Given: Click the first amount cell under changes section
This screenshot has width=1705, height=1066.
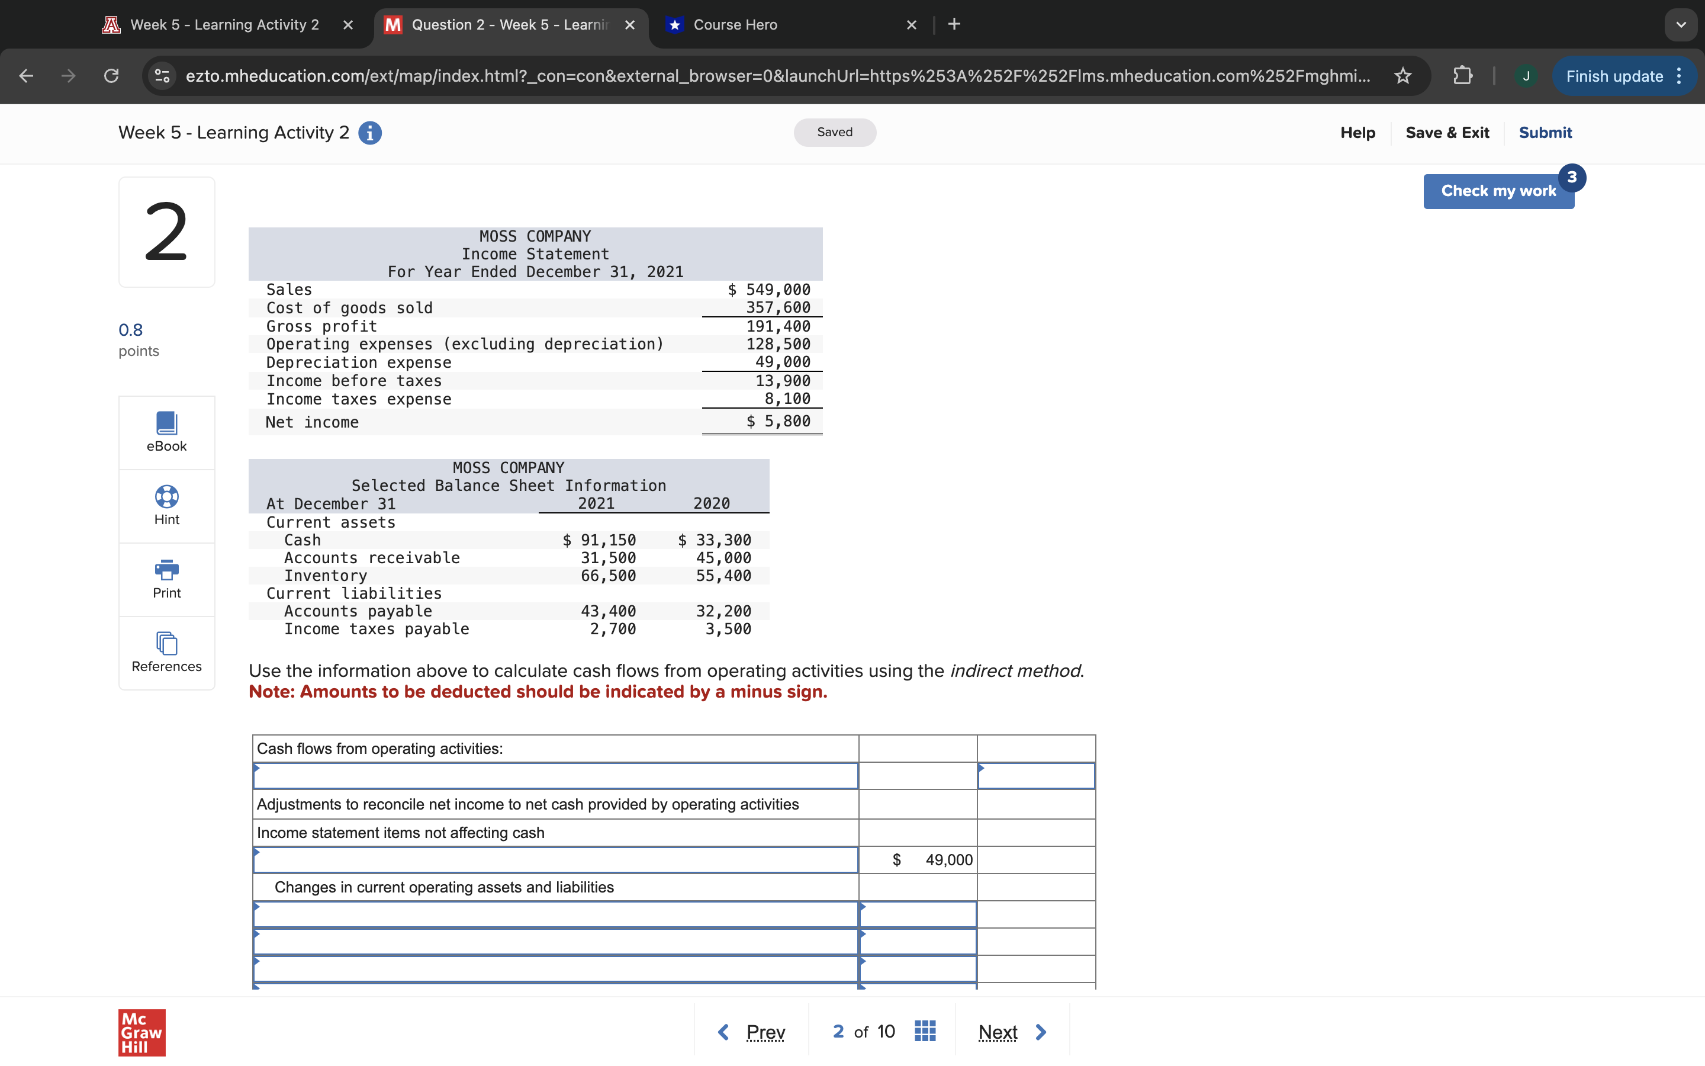Looking at the screenshot, I should coord(917,914).
